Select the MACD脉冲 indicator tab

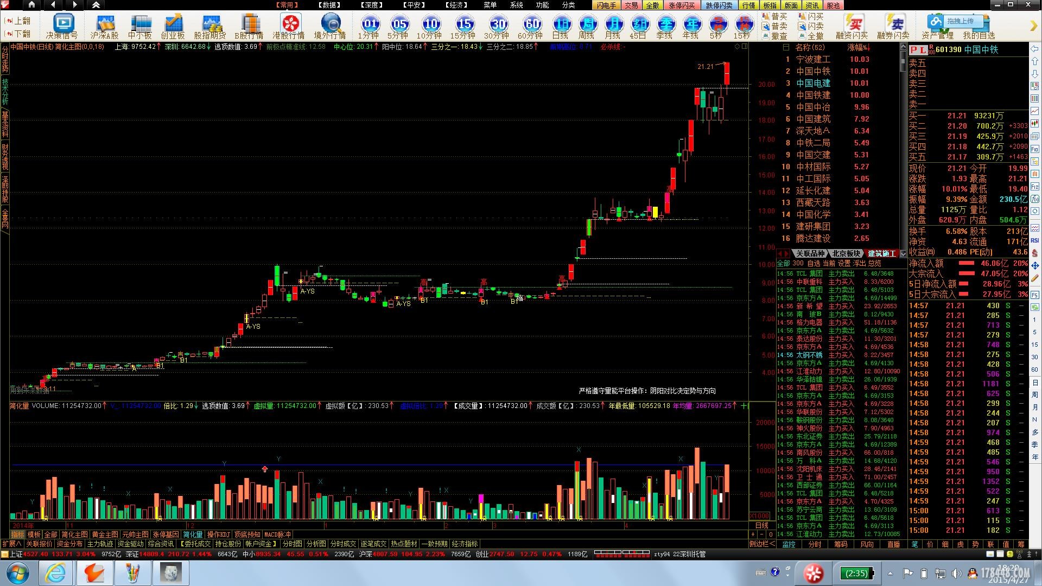tap(278, 534)
